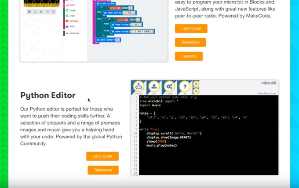
Task: Click the zoom in magnifier icon
Action: [196, 84]
